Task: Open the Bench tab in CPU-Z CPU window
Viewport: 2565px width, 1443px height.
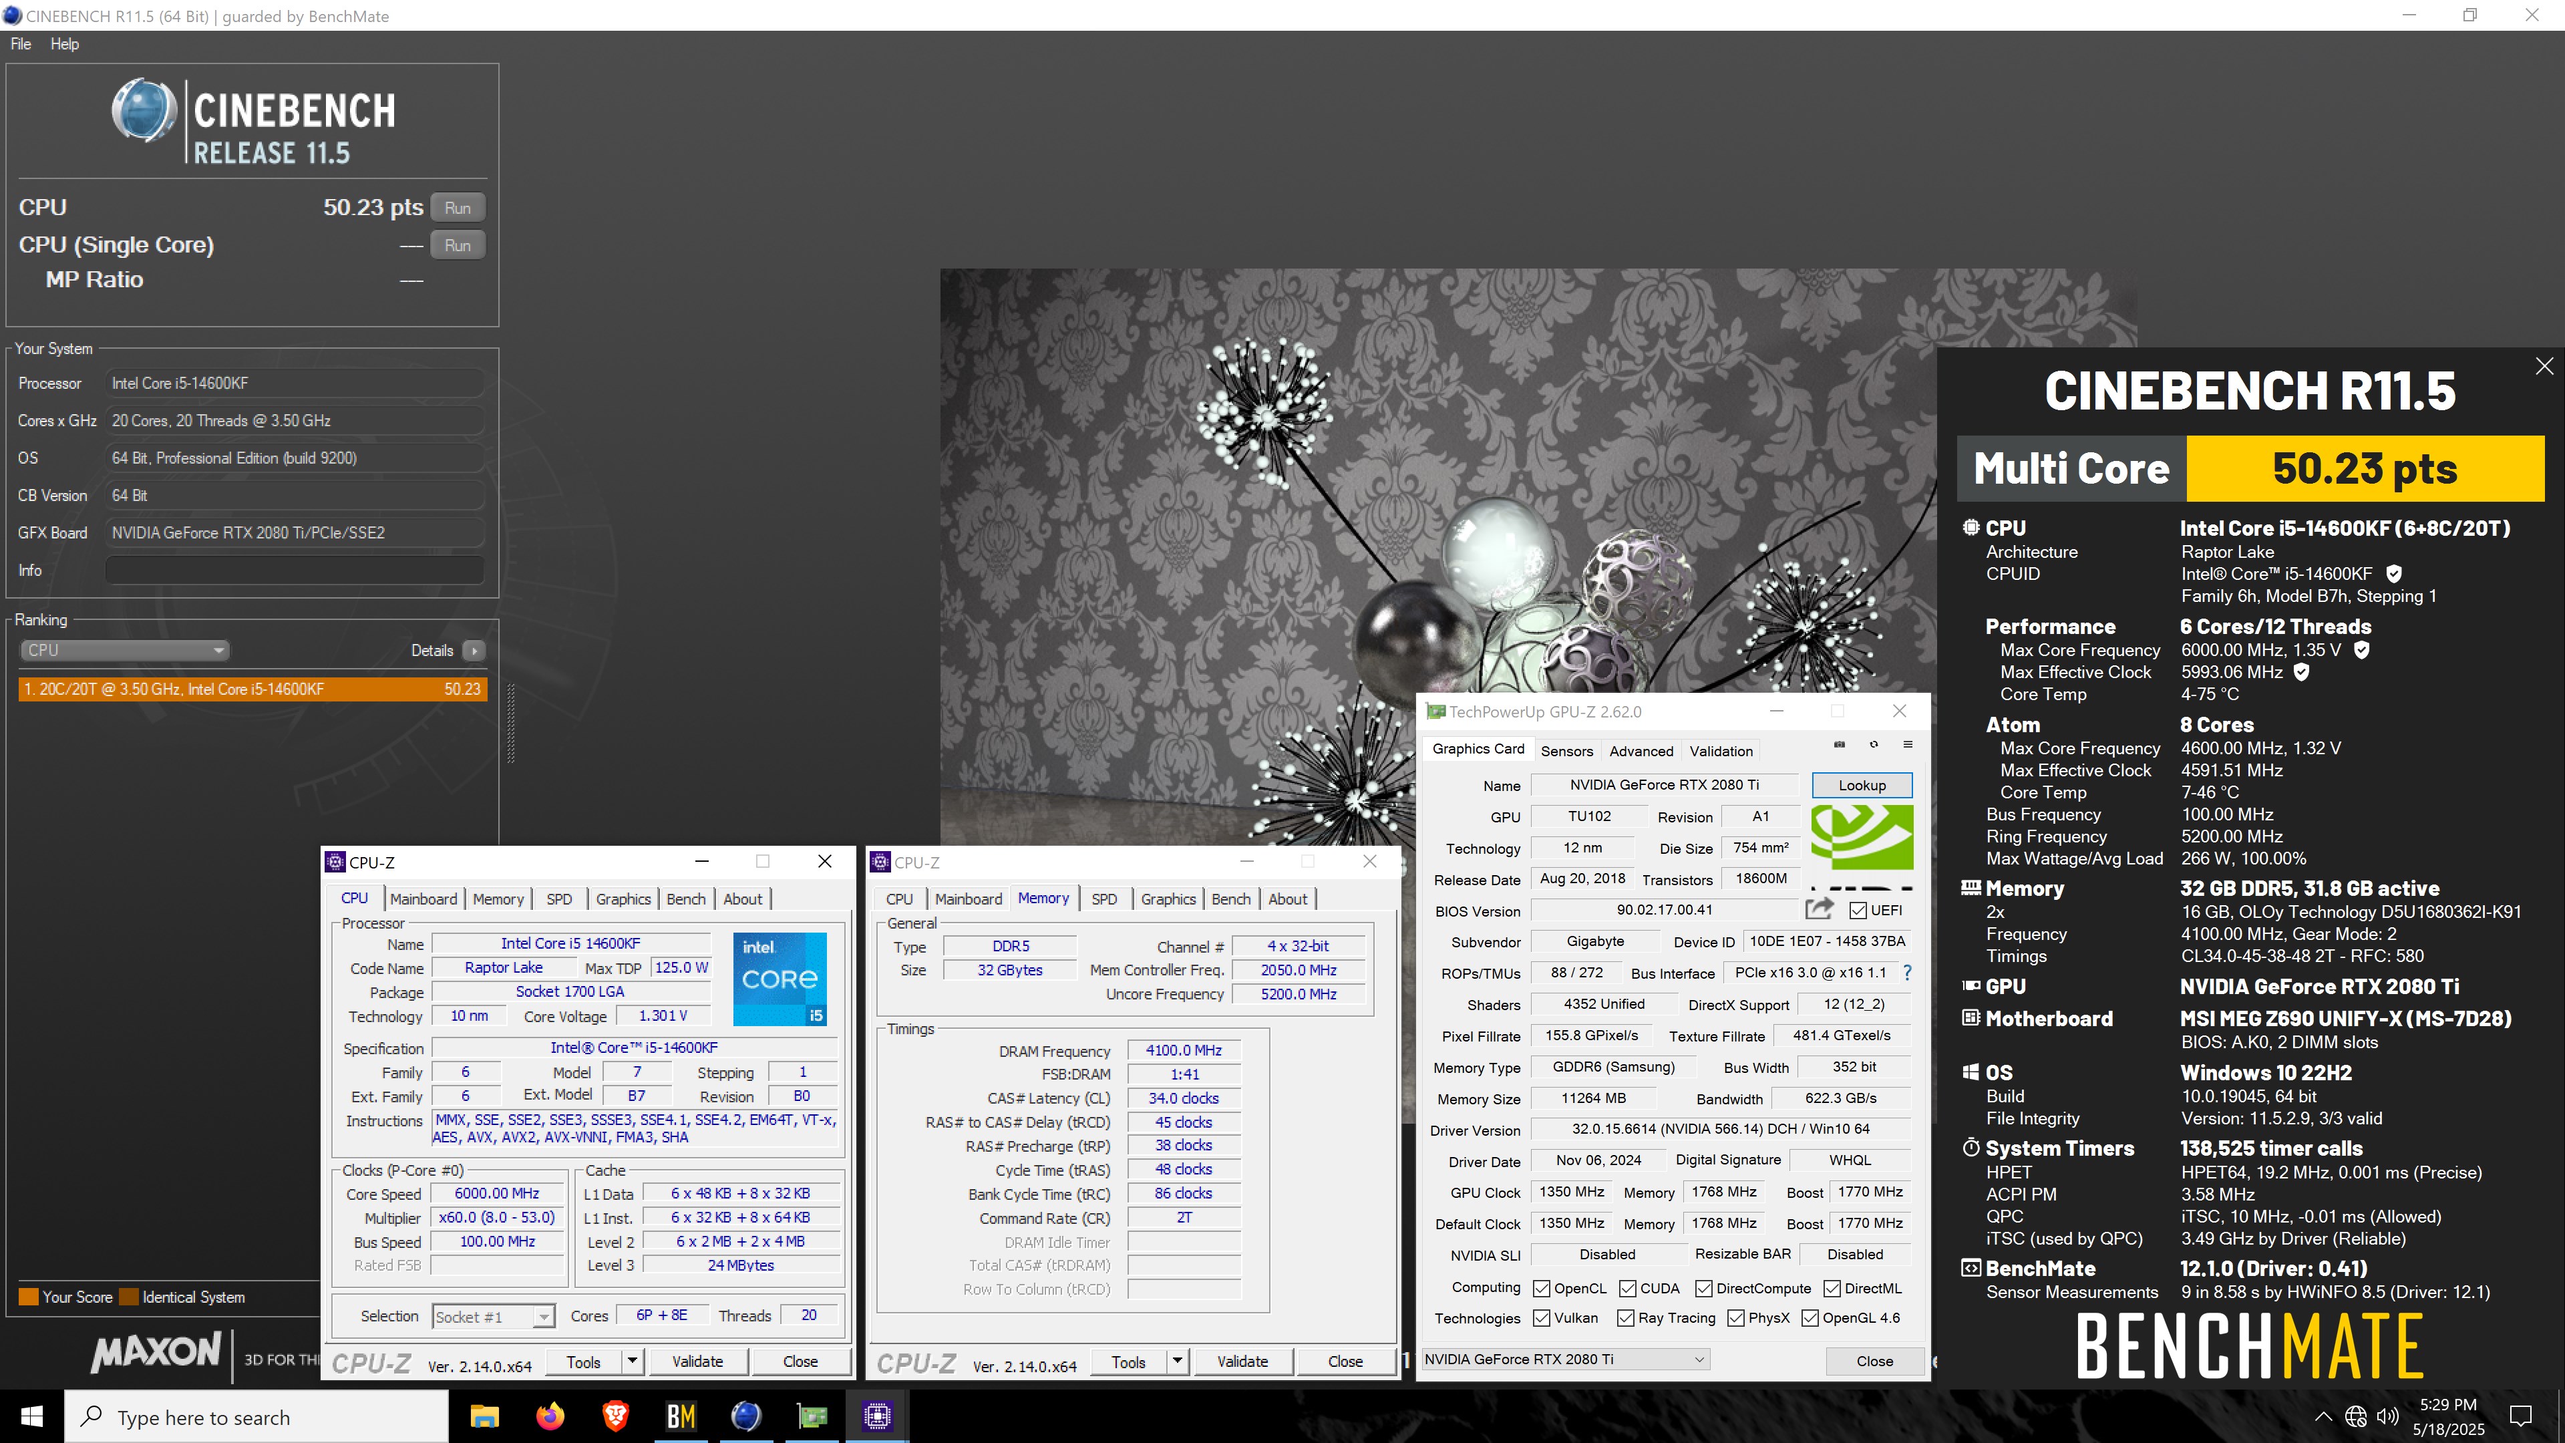Action: pyautogui.click(x=686, y=899)
